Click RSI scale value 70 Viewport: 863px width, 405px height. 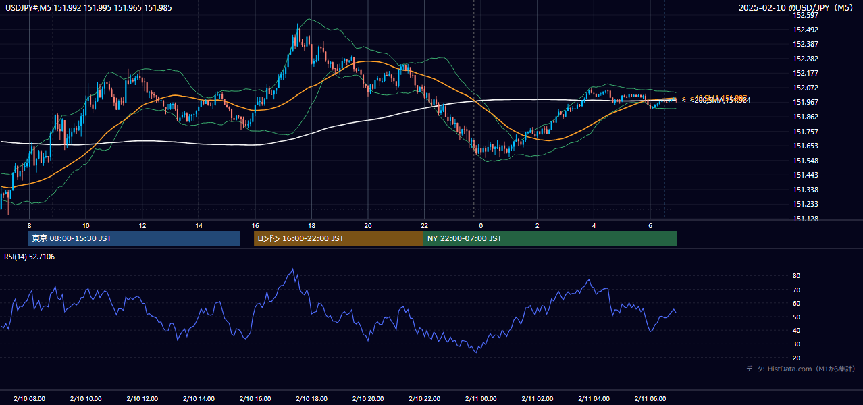(797, 290)
